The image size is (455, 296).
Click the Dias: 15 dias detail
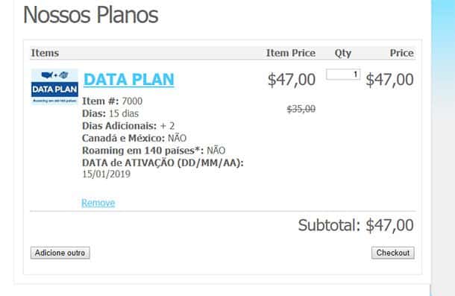[110, 113]
